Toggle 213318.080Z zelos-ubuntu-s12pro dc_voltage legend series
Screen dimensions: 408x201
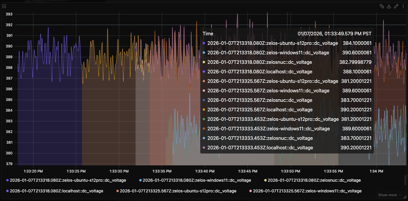[68, 180]
